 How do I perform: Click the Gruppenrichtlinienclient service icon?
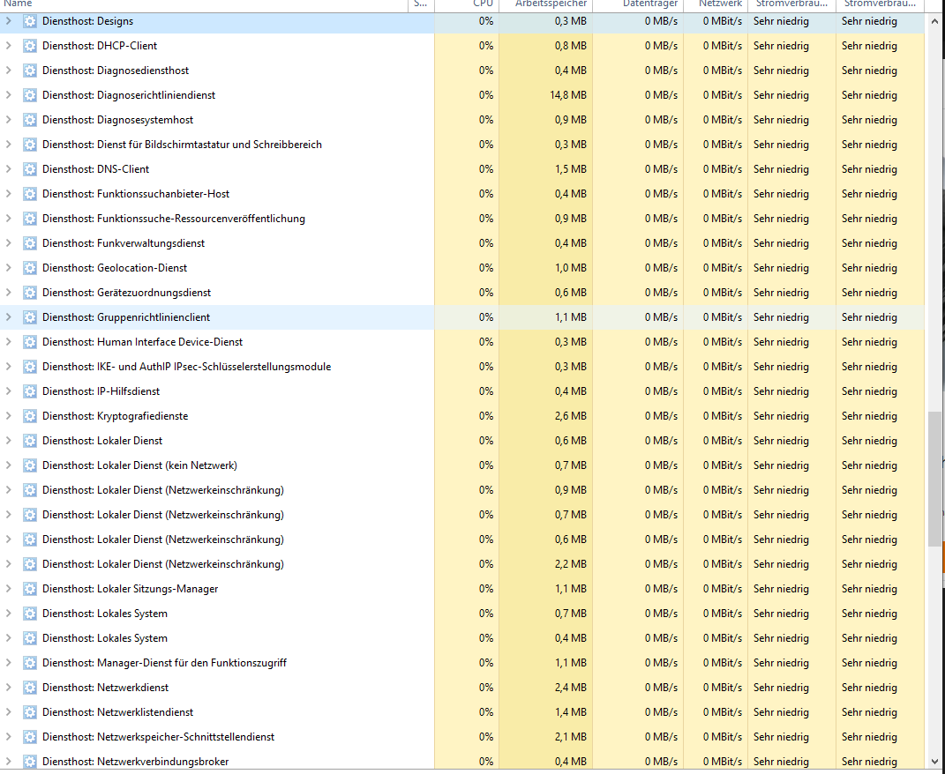click(29, 317)
